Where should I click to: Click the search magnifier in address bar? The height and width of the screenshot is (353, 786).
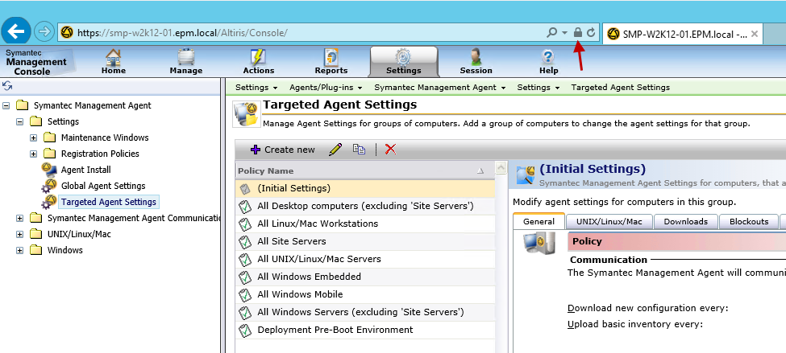click(x=551, y=32)
